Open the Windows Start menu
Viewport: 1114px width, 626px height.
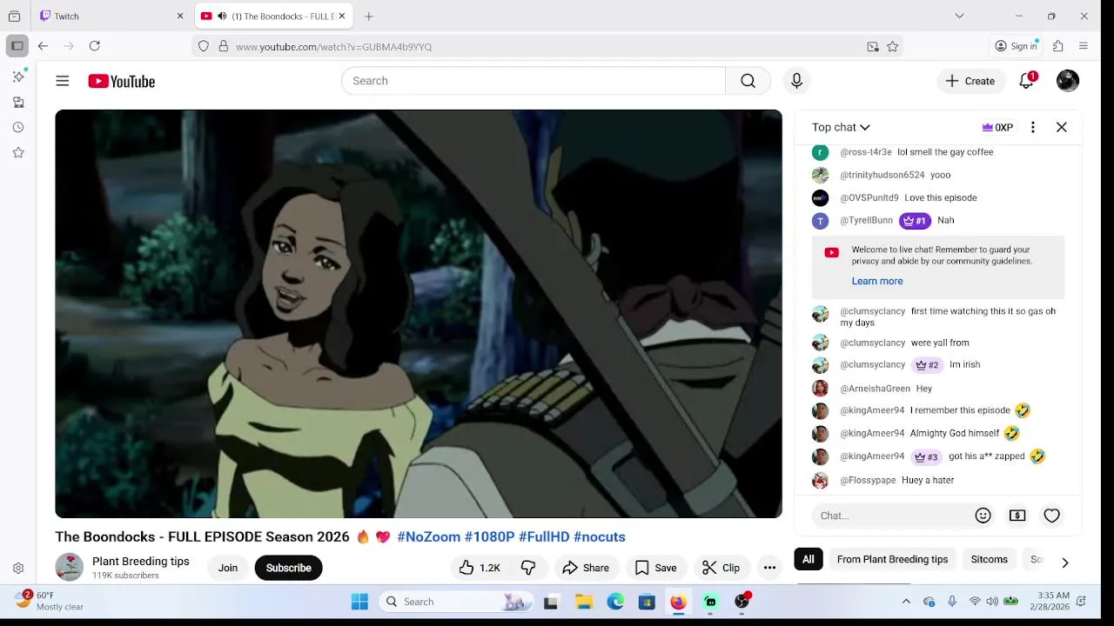(x=359, y=602)
